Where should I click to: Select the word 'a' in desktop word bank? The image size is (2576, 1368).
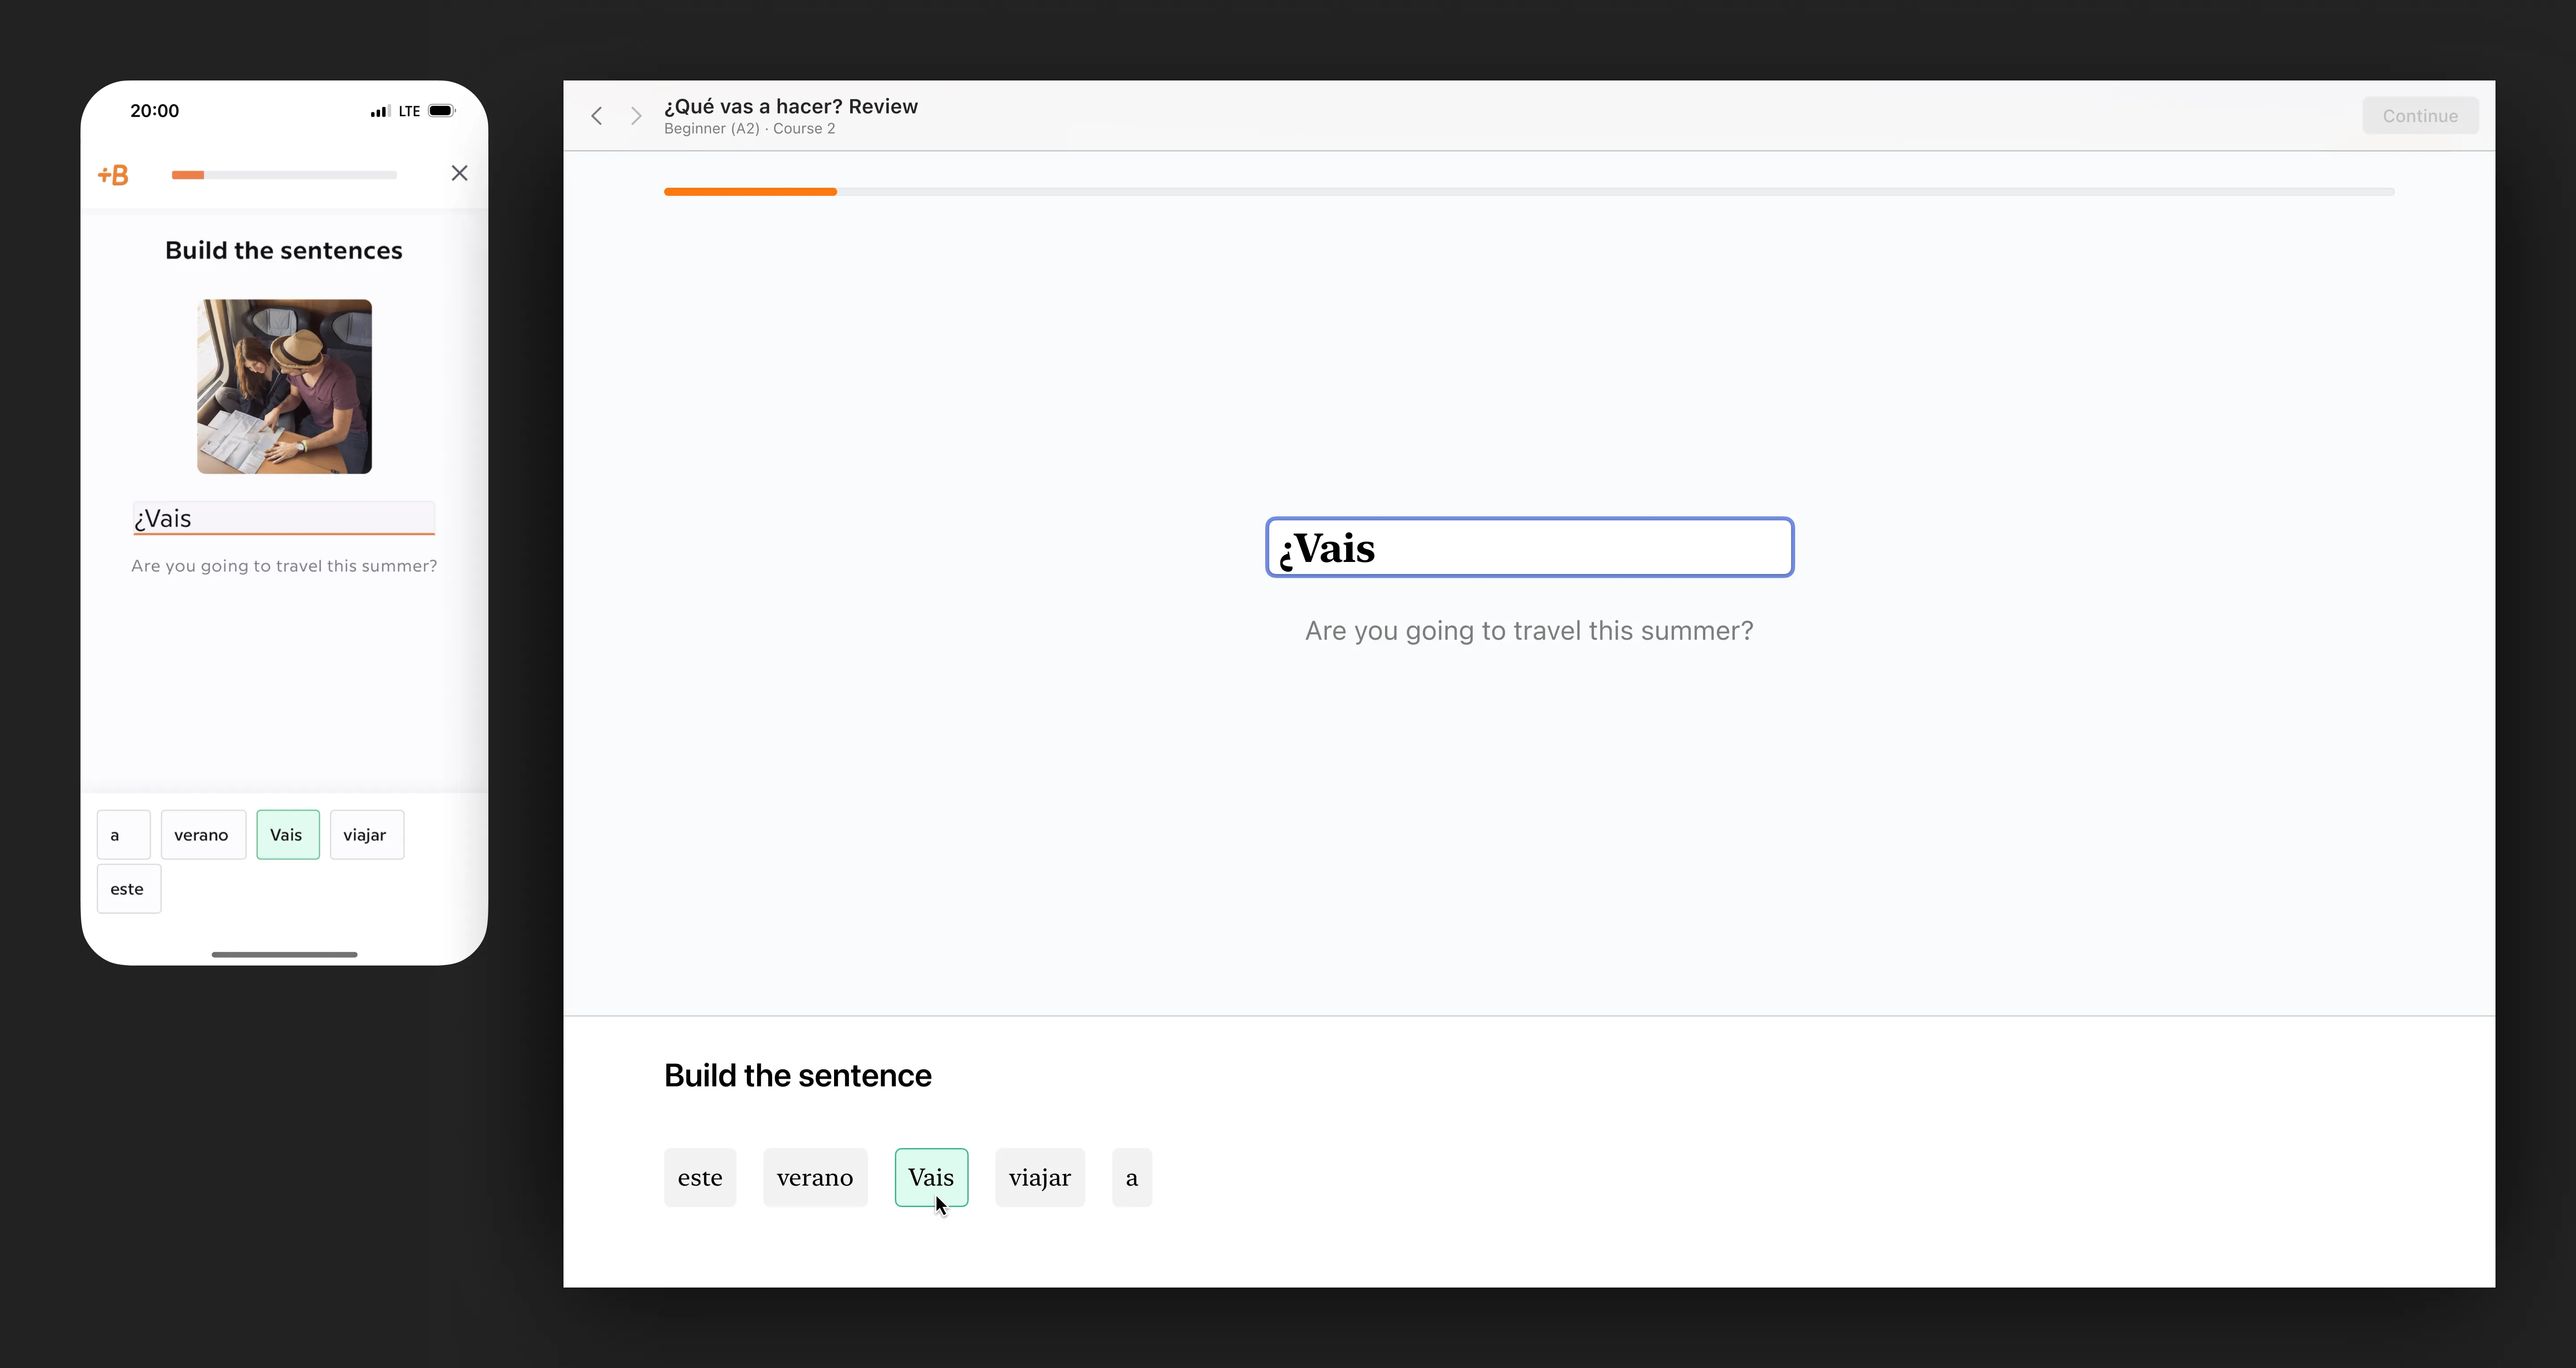(1132, 1177)
